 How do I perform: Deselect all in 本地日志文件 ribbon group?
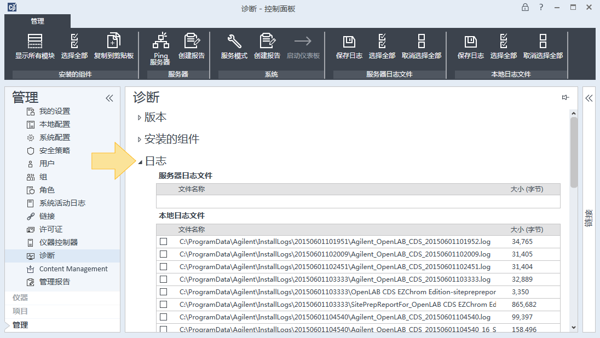tap(543, 46)
